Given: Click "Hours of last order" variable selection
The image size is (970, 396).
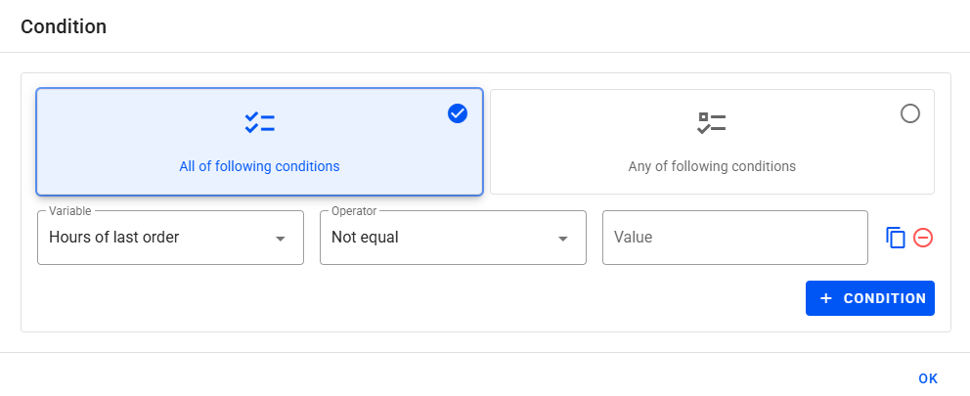Looking at the screenshot, I should click(x=114, y=237).
